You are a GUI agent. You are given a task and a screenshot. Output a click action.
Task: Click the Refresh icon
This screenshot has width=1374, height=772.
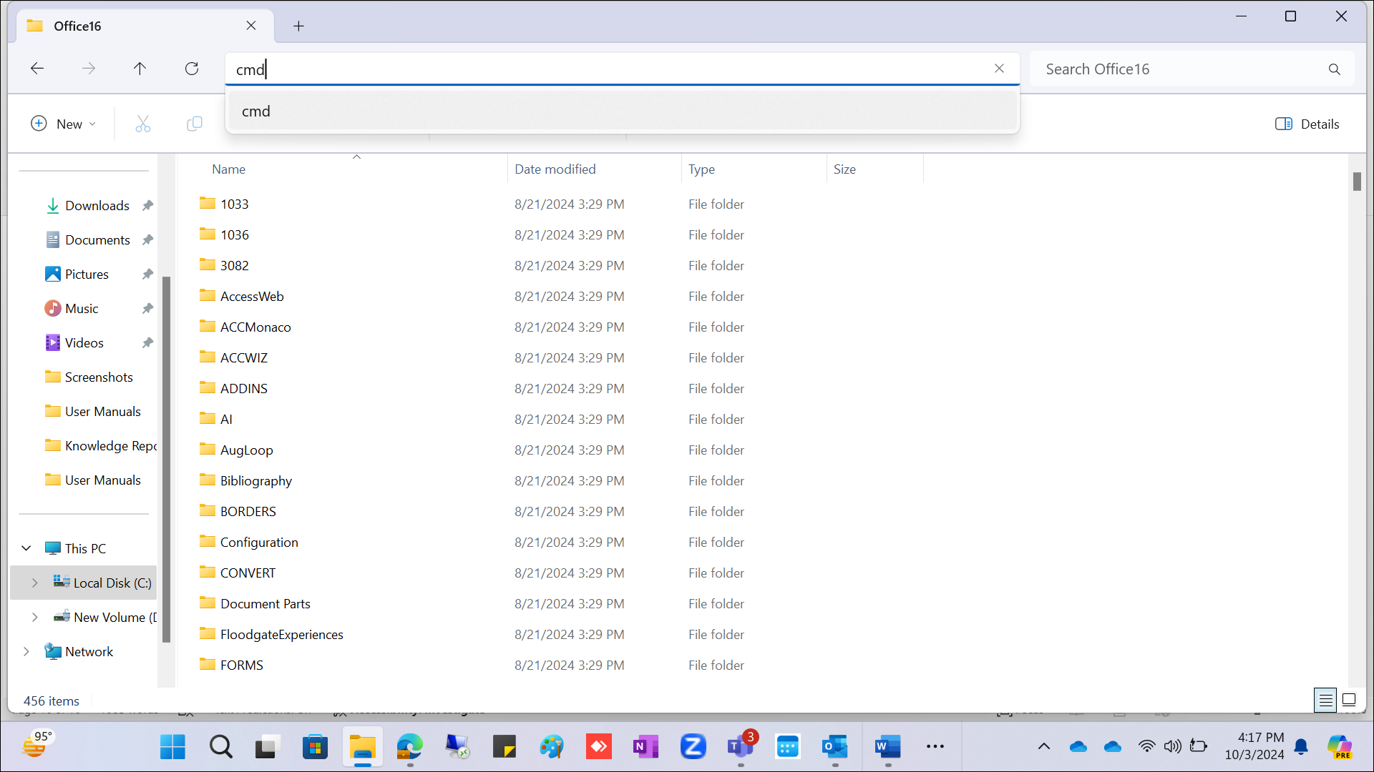pos(192,69)
